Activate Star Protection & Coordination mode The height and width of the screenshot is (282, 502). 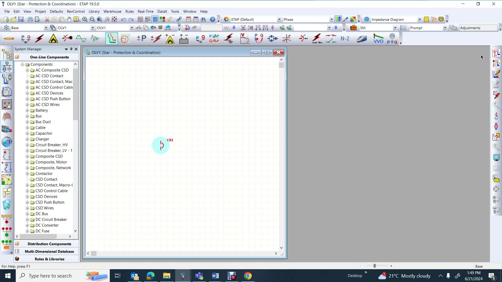click(111, 38)
